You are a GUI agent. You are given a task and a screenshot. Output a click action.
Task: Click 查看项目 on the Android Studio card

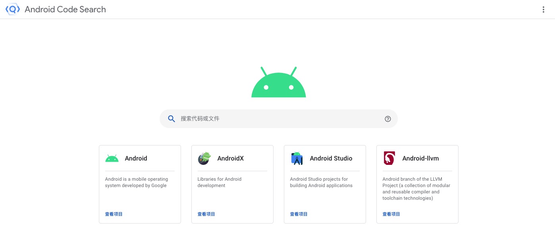point(299,214)
